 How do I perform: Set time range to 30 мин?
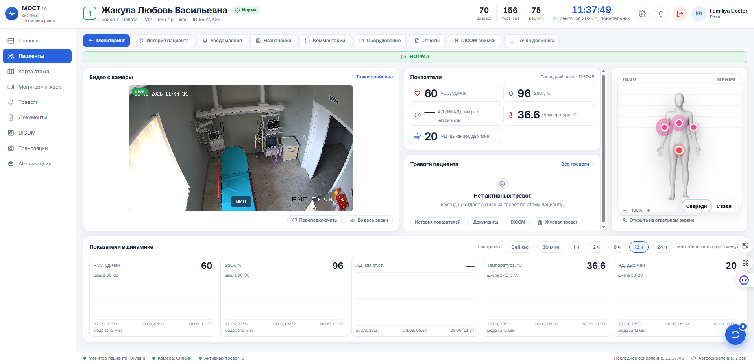click(551, 247)
